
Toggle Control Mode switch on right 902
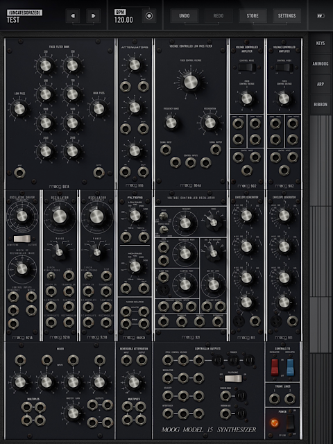click(284, 67)
